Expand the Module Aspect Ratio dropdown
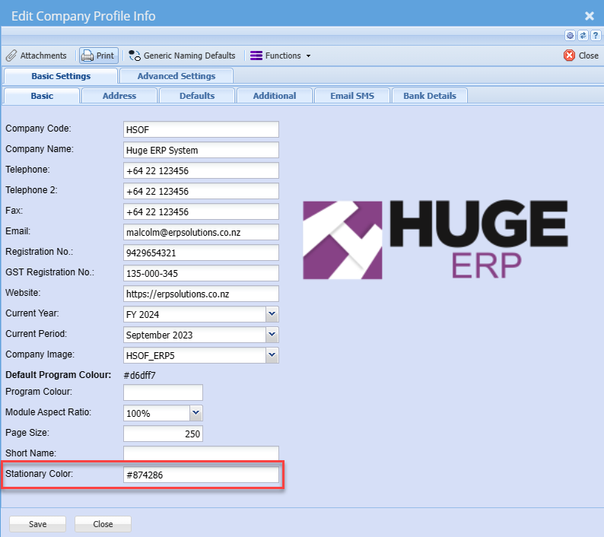The height and width of the screenshot is (537, 604). (x=196, y=412)
